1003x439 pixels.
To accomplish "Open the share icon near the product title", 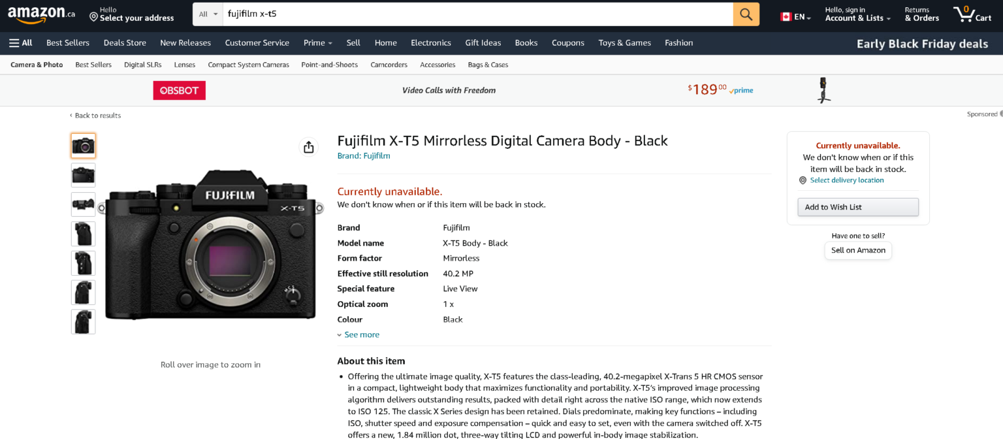I will point(308,147).
